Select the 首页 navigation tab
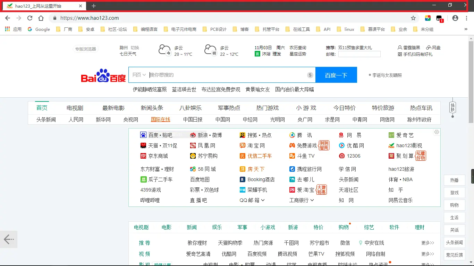474x266 pixels. click(42, 108)
